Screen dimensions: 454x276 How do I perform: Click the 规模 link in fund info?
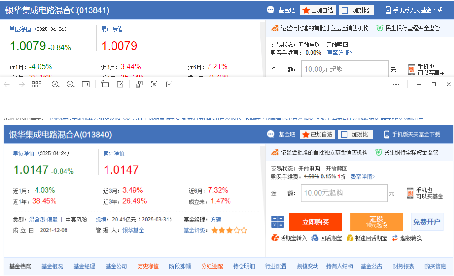click(x=101, y=220)
